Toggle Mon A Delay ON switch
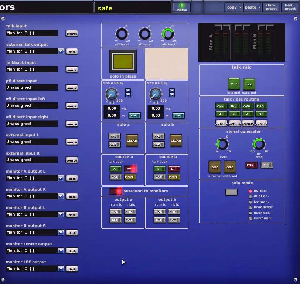 coord(135,115)
